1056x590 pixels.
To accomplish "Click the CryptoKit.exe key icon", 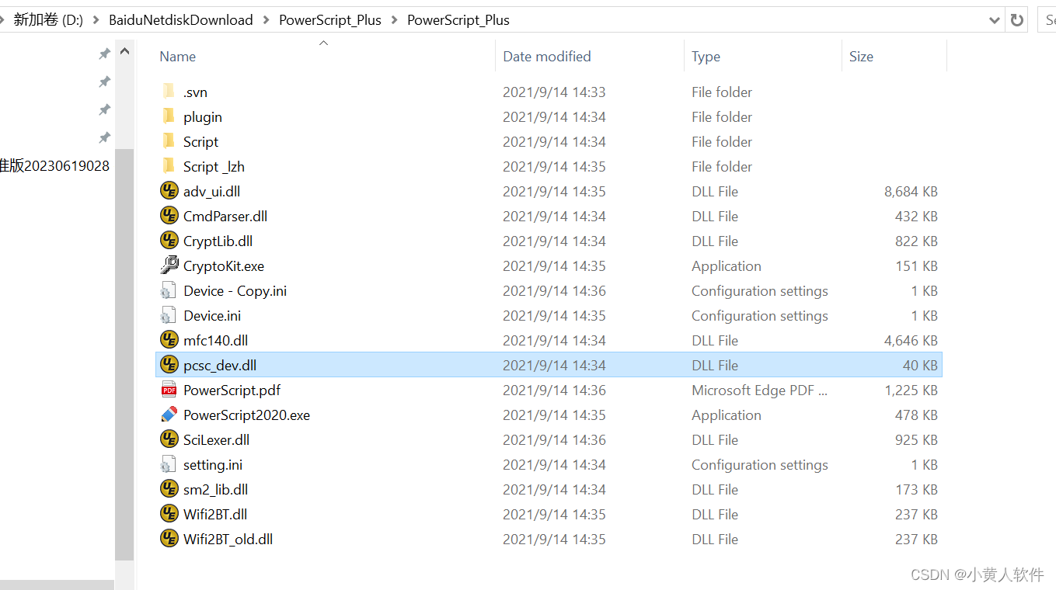I will click(x=169, y=265).
